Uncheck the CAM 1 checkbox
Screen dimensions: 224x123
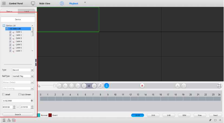(10, 32)
